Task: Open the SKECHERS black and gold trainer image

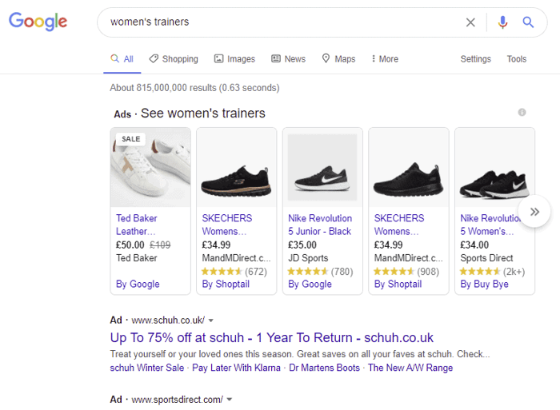Action: click(237, 167)
